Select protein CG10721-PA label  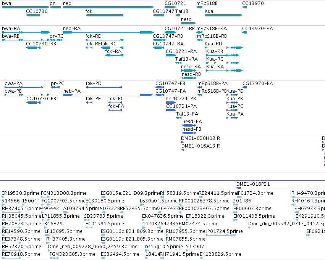click(181, 106)
